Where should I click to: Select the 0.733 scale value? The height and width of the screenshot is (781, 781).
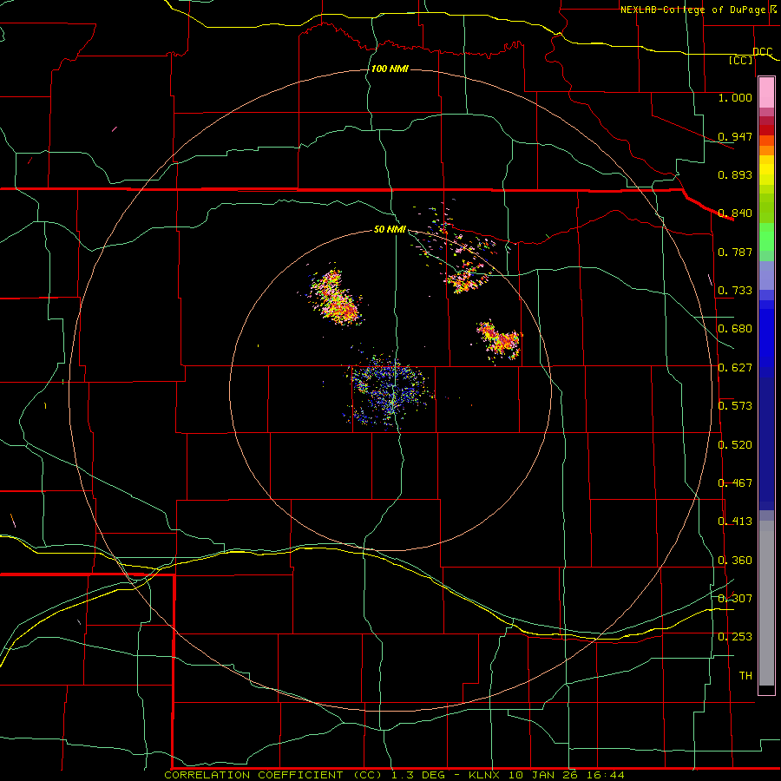pyautogui.click(x=735, y=290)
